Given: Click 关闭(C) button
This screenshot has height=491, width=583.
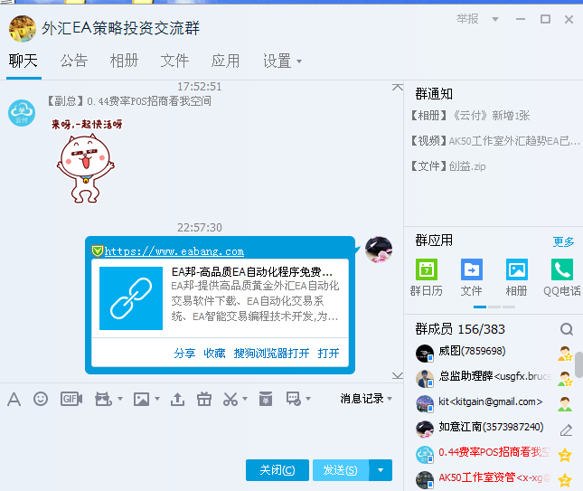Looking at the screenshot, I should (277, 470).
